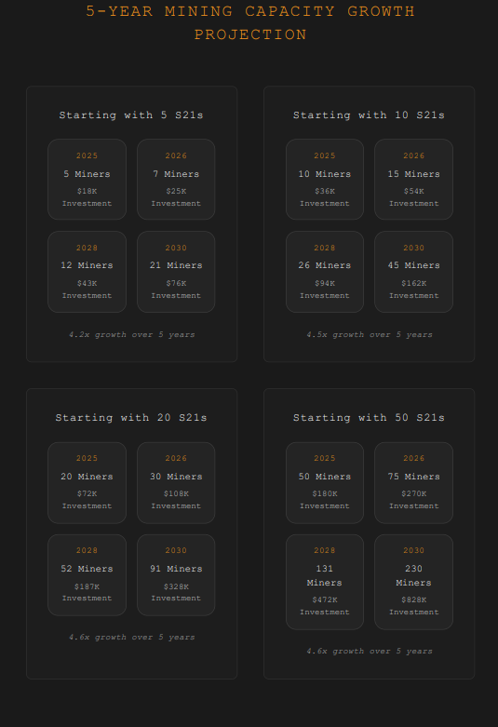Click the 2028 year label above '52 Miners'

pyautogui.click(x=87, y=550)
